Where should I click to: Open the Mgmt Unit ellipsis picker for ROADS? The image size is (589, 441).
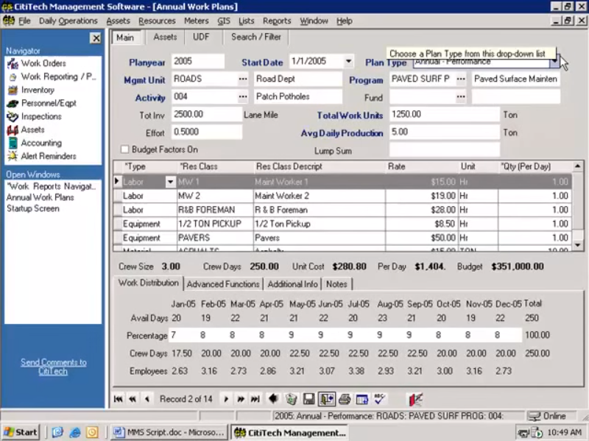click(x=243, y=79)
